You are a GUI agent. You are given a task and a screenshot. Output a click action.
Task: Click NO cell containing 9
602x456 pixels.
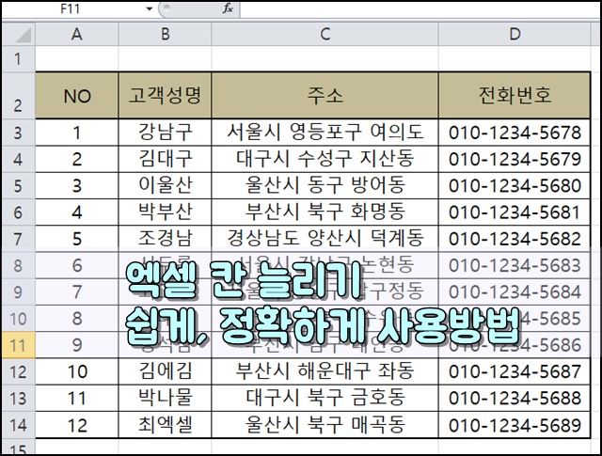point(77,345)
